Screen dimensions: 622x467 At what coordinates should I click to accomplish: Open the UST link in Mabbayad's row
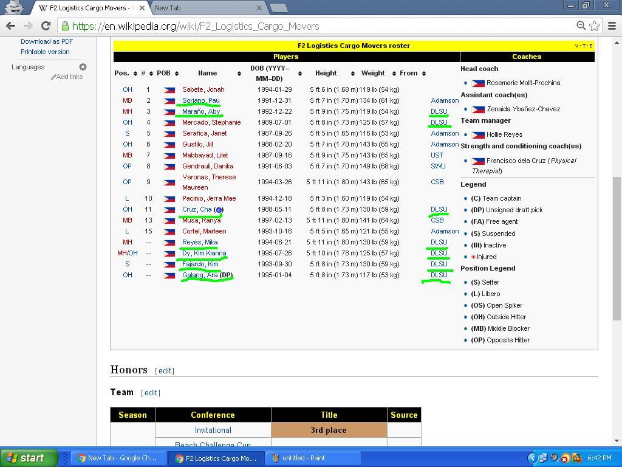click(x=437, y=155)
